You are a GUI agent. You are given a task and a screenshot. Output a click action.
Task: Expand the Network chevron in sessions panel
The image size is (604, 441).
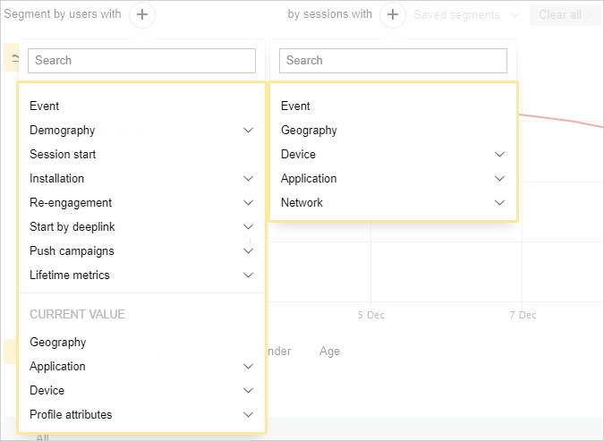click(499, 203)
